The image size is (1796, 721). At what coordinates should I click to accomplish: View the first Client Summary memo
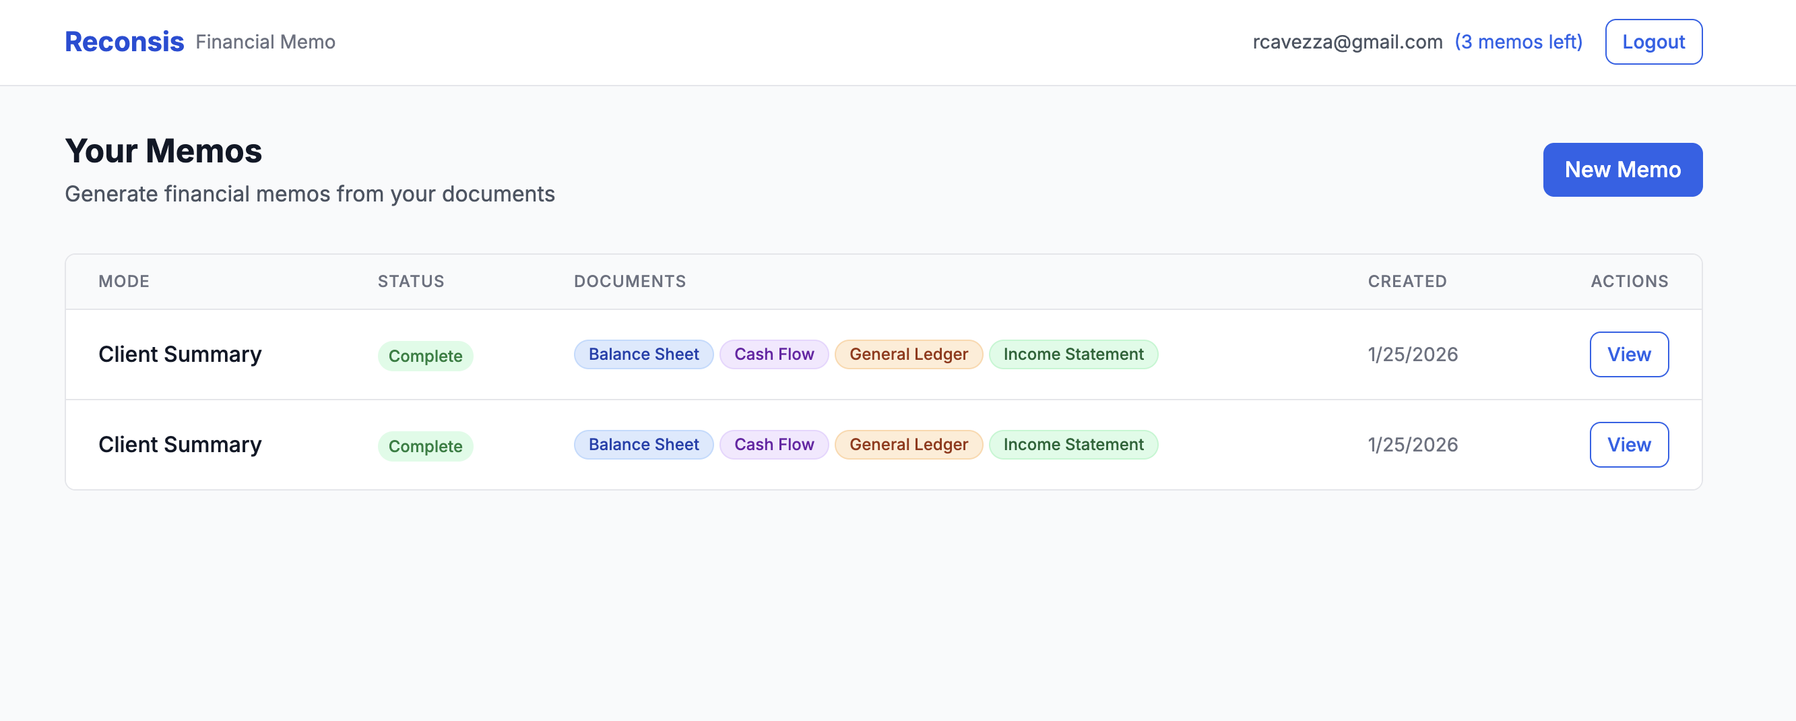coord(1629,354)
